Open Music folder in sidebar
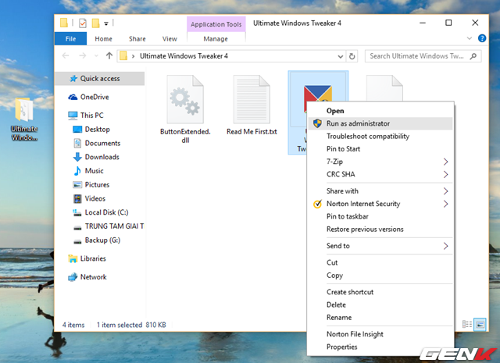Viewport: 500px width, 363px height. (x=94, y=171)
